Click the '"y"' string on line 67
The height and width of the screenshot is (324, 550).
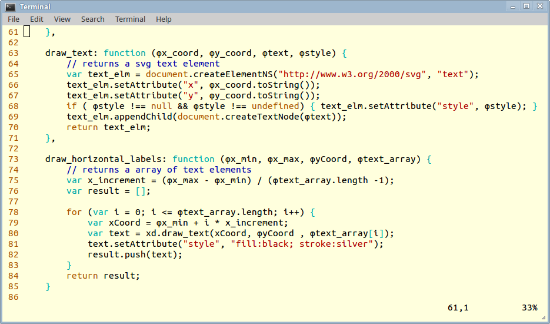[x=191, y=96]
